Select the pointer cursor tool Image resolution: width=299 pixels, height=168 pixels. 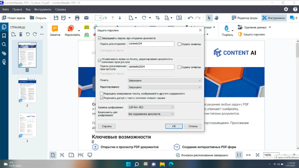[209, 18]
